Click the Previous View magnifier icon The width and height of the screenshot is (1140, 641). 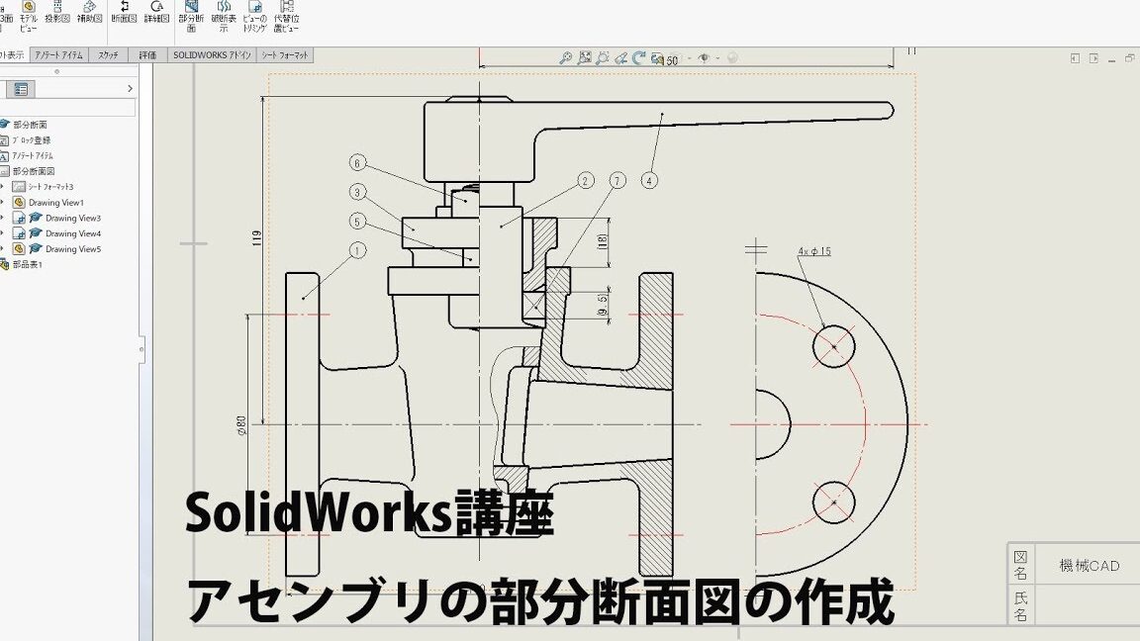[x=602, y=58]
